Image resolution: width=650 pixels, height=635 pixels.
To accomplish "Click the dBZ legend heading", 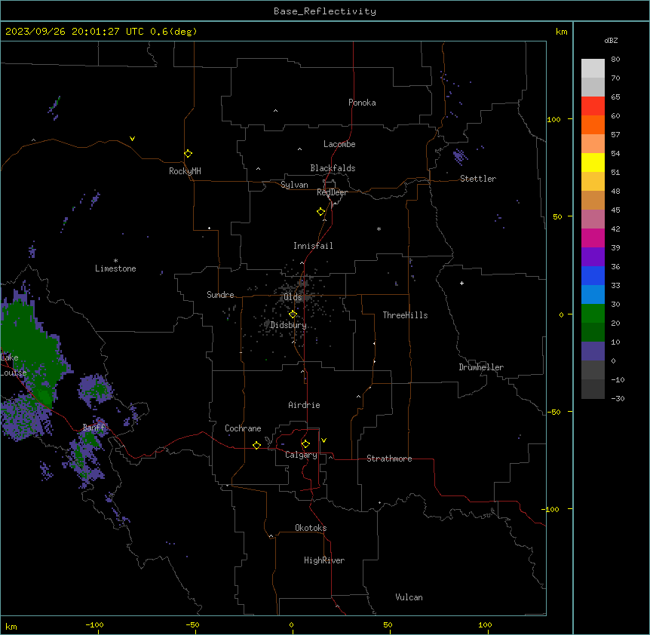I will (611, 41).
